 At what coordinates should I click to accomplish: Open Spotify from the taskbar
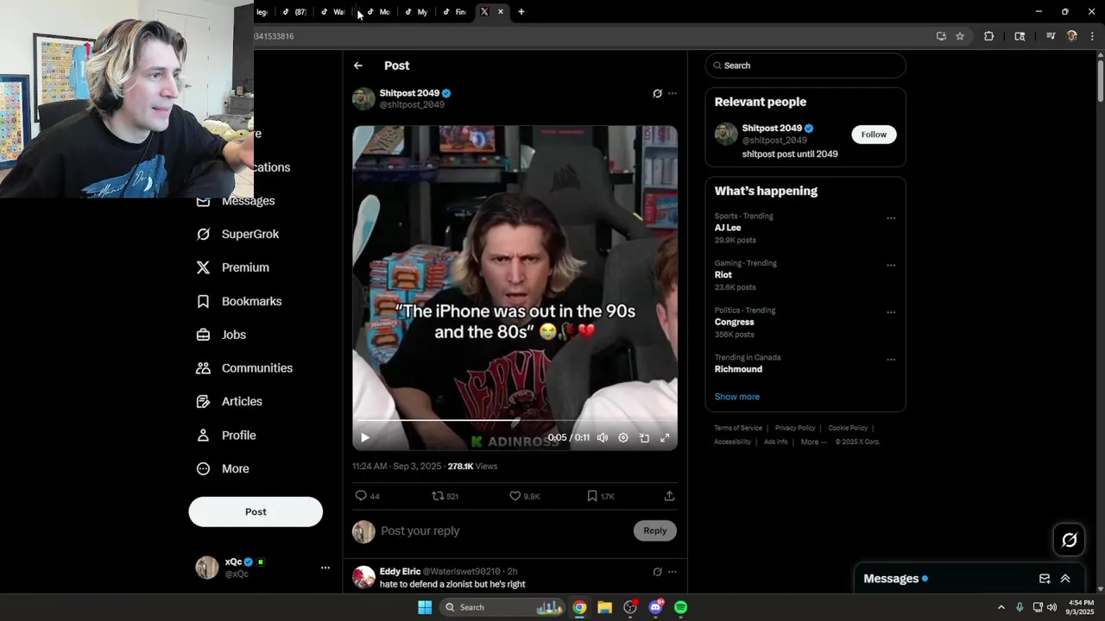[680, 607]
